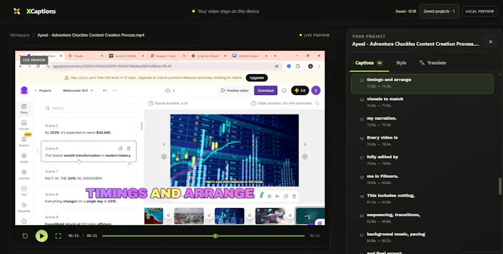Open Layouts in the Pictory sidebar
This screenshot has width=503, height=254.
[x=24, y=174]
